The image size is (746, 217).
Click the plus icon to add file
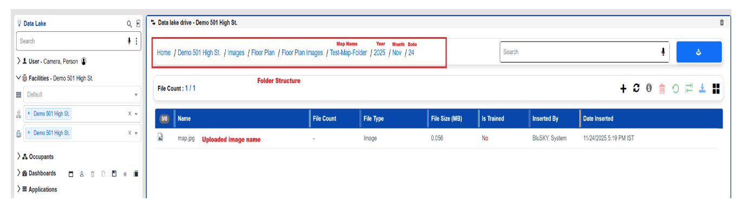tap(623, 89)
